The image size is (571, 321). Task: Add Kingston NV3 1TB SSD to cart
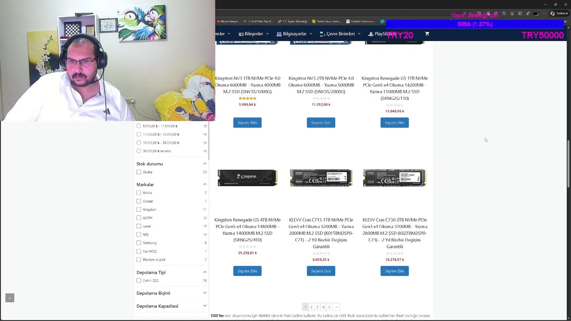click(x=248, y=123)
